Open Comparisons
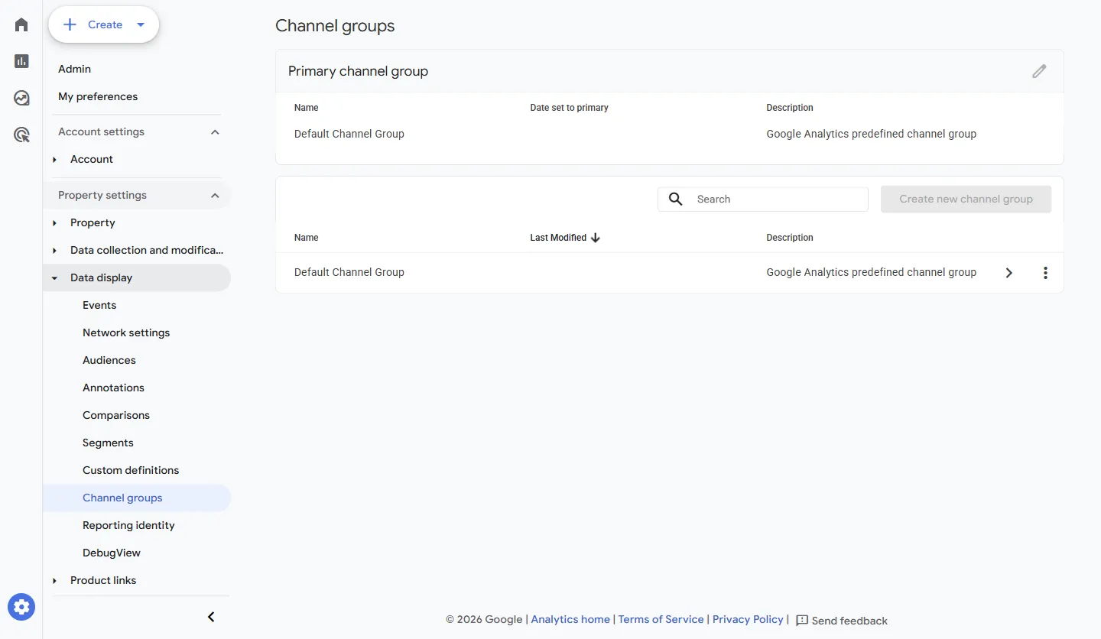Image resolution: width=1101 pixels, height=639 pixels. 116,415
